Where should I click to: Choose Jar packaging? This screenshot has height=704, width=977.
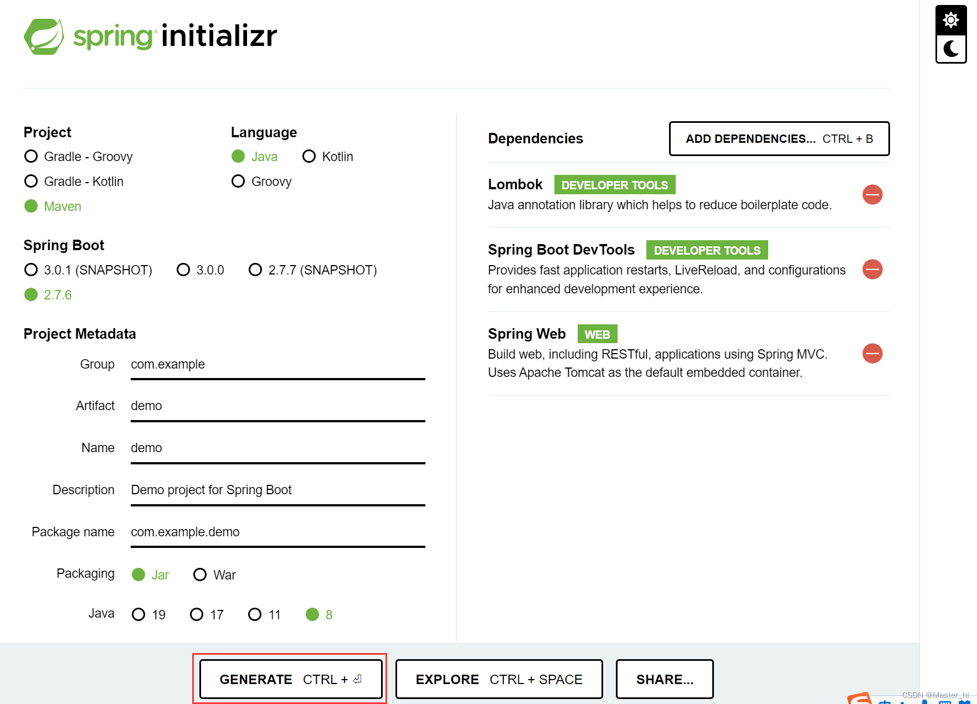(x=151, y=575)
